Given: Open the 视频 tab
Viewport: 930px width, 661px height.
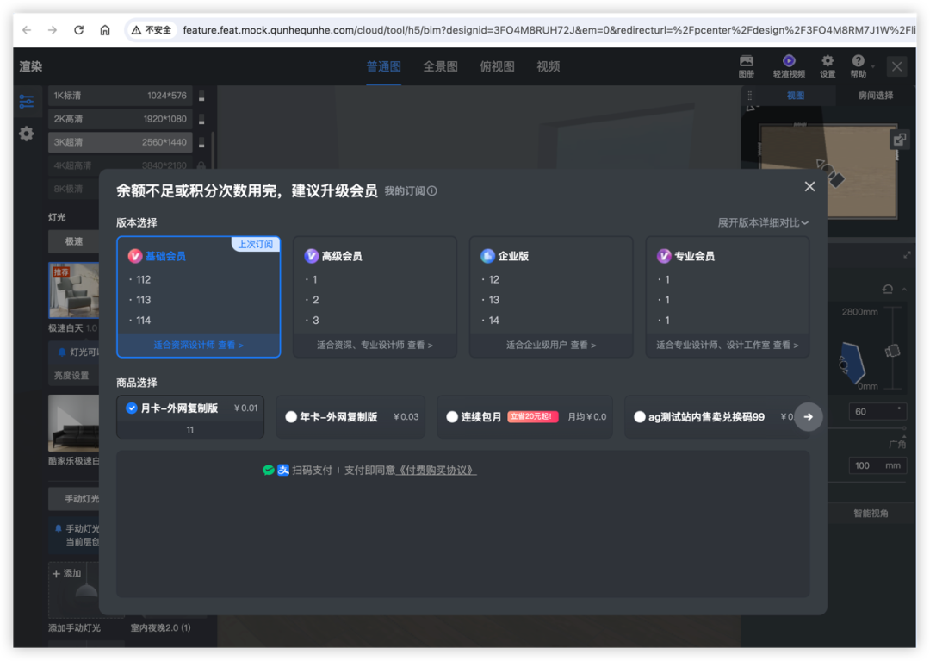Looking at the screenshot, I should pos(548,66).
